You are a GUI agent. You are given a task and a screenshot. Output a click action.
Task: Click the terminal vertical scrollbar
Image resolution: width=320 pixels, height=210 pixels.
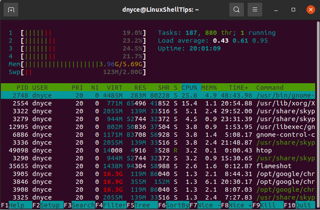pyautogui.click(x=318, y=114)
